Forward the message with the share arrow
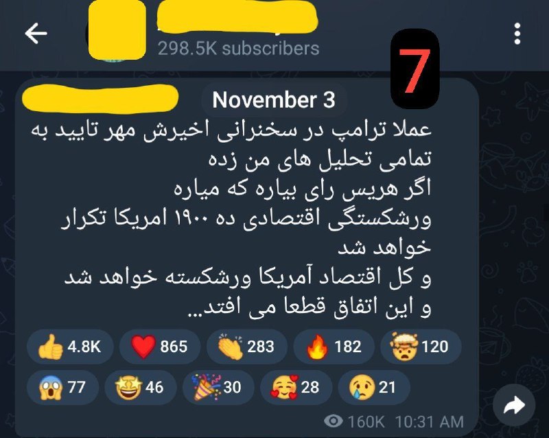549x438 pixels. [x=514, y=406]
